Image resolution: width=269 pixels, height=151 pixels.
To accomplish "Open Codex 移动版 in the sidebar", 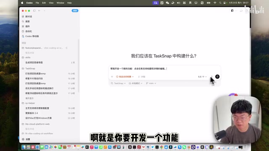I will (30, 36).
